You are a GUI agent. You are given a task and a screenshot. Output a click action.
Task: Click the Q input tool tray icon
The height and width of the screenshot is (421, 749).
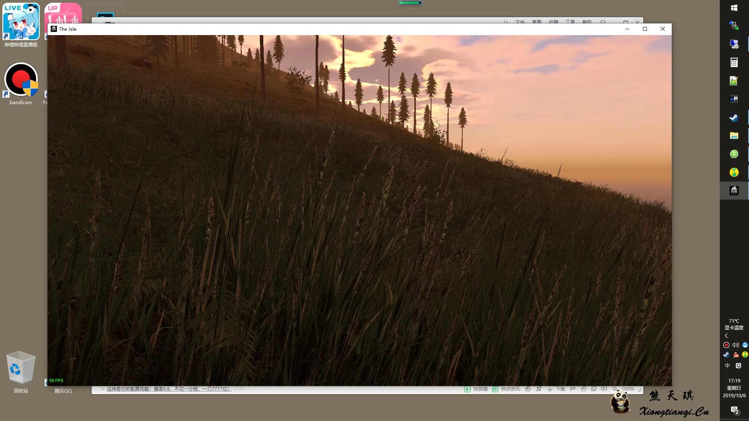(x=738, y=366)
